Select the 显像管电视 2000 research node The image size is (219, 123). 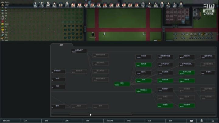[208, 57]
